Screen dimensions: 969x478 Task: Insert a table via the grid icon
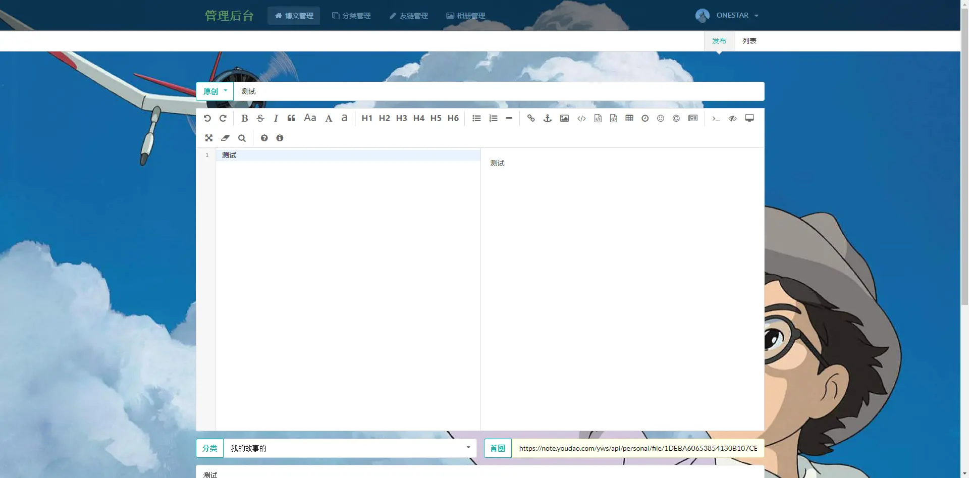click(629, 118)
